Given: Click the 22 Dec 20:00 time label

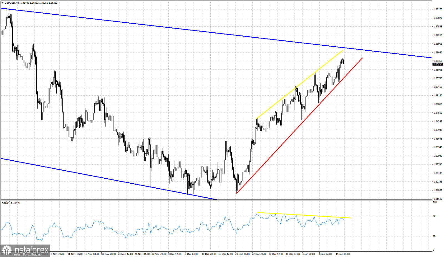Looking at the screenshot, I should (x=259, y=254).
